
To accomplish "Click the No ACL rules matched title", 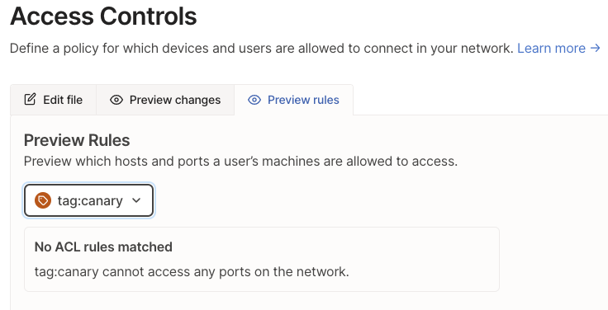I will (103, 247).
